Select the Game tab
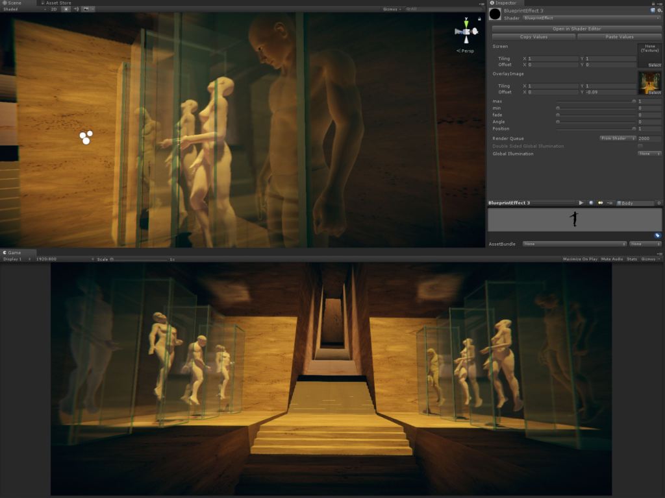 coord(14,252)
